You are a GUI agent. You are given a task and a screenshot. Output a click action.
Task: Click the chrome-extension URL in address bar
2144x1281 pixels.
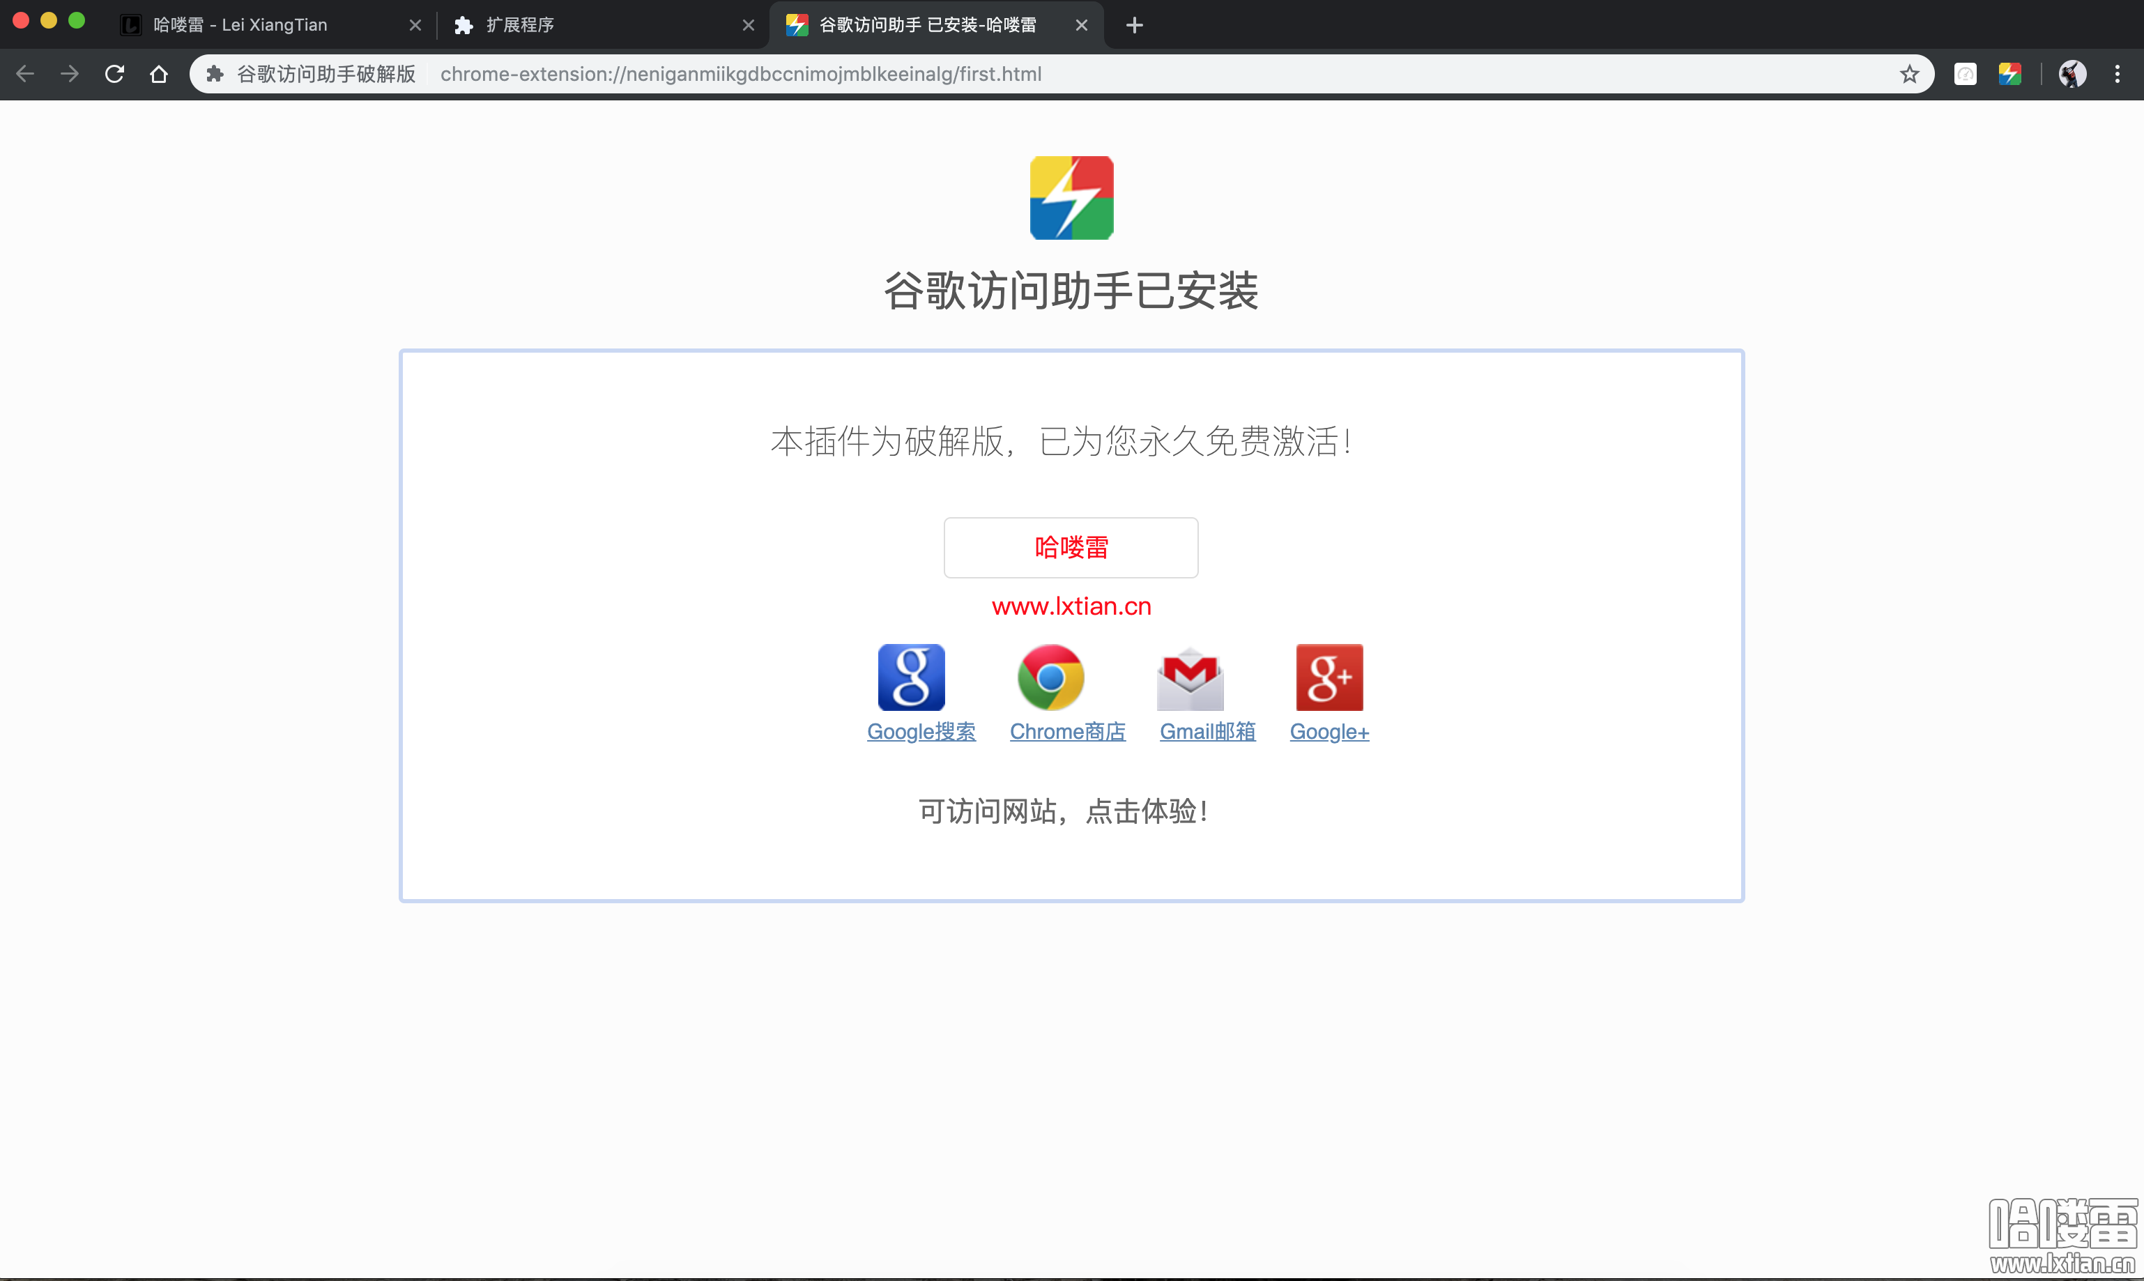point(740,75)
